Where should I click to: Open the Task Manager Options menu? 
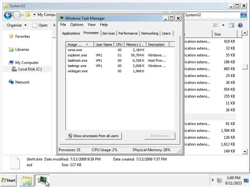[77, 25]
